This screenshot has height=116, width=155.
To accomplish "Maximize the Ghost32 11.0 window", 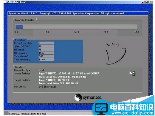I will coord(147,2).
